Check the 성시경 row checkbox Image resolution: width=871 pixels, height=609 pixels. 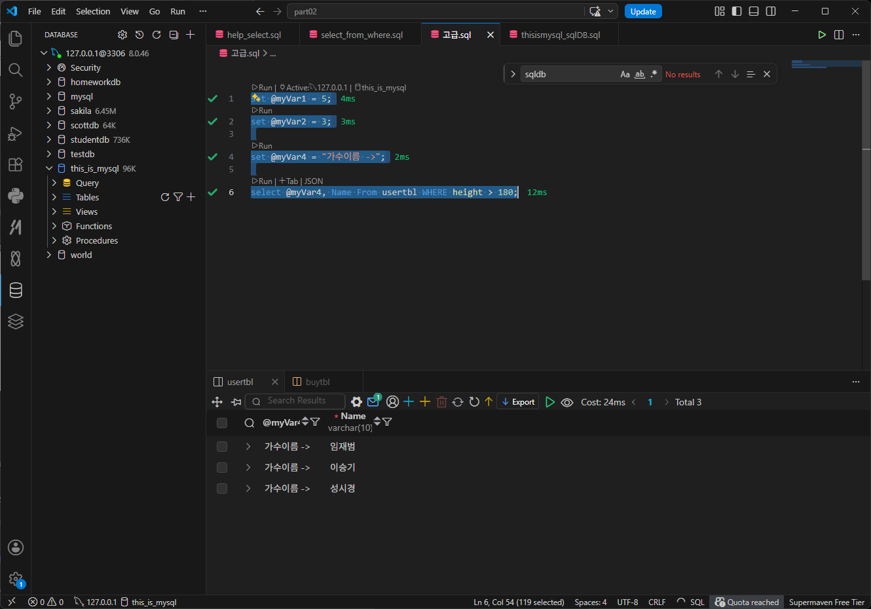222,489
